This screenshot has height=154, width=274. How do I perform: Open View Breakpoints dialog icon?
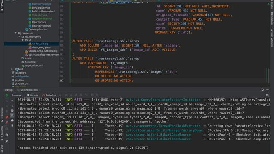pos(7,118)
